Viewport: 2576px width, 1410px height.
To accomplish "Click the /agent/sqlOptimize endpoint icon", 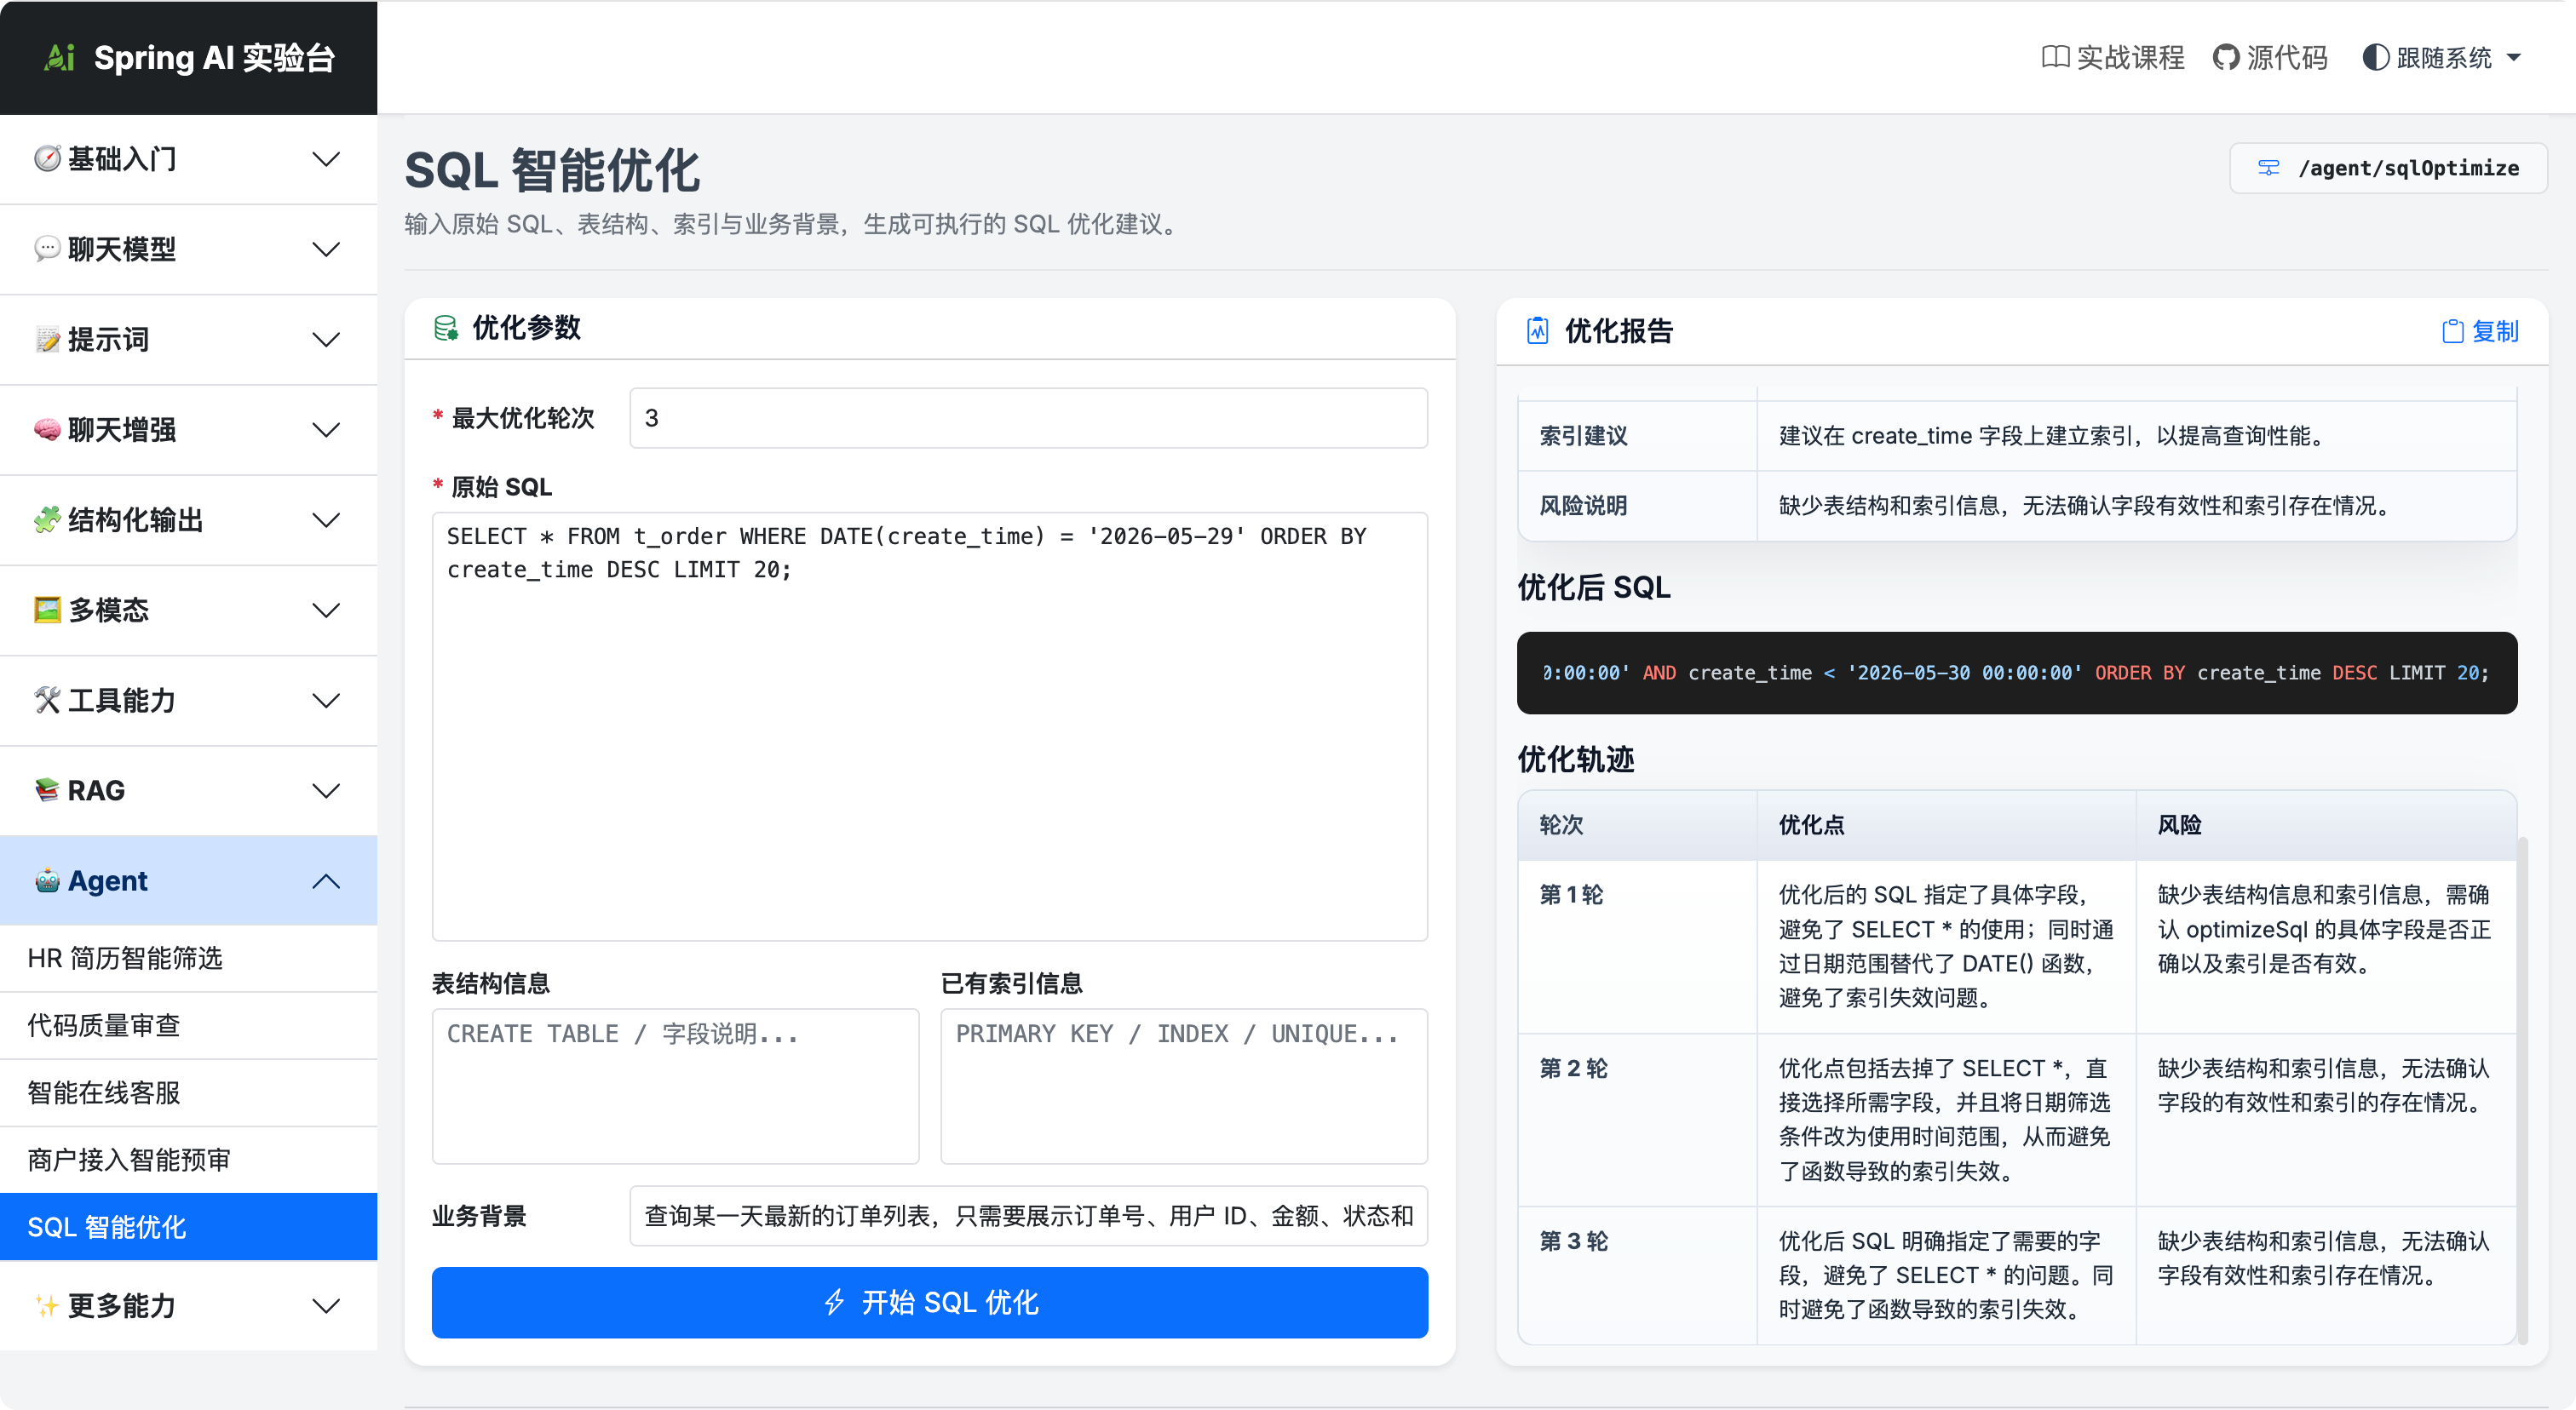I will pyautogui.click(x=2269, y=168).
